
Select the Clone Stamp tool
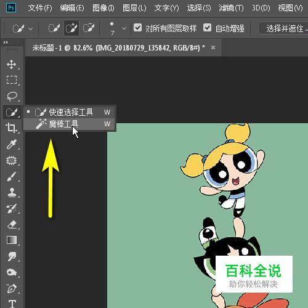tap(12, 193)
